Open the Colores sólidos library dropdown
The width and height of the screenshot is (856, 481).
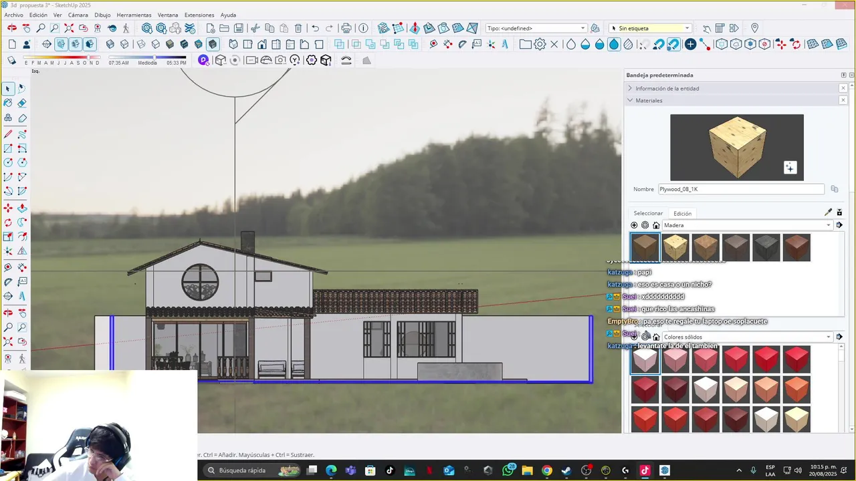[x=747, y=337]
